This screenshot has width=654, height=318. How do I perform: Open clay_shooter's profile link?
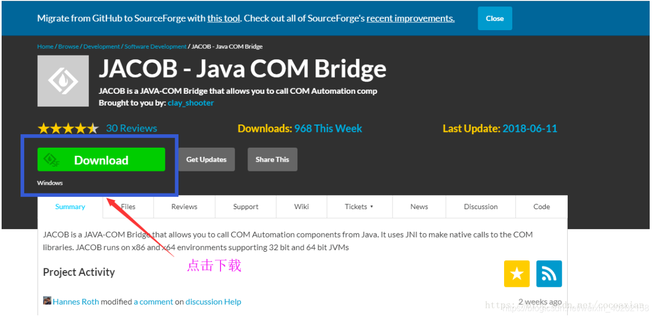[x=191, y=103]
